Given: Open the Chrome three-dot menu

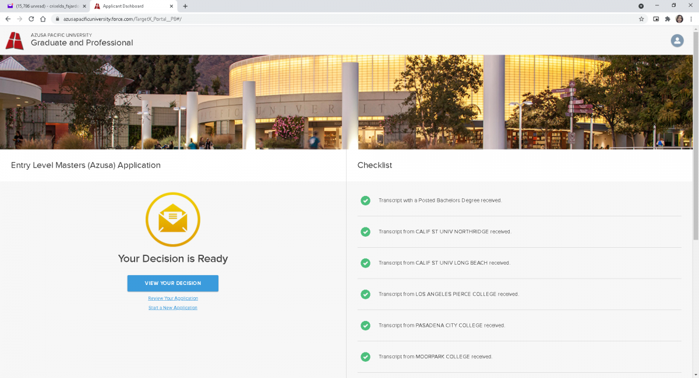Looking at the screenshot, I should 691,19.
